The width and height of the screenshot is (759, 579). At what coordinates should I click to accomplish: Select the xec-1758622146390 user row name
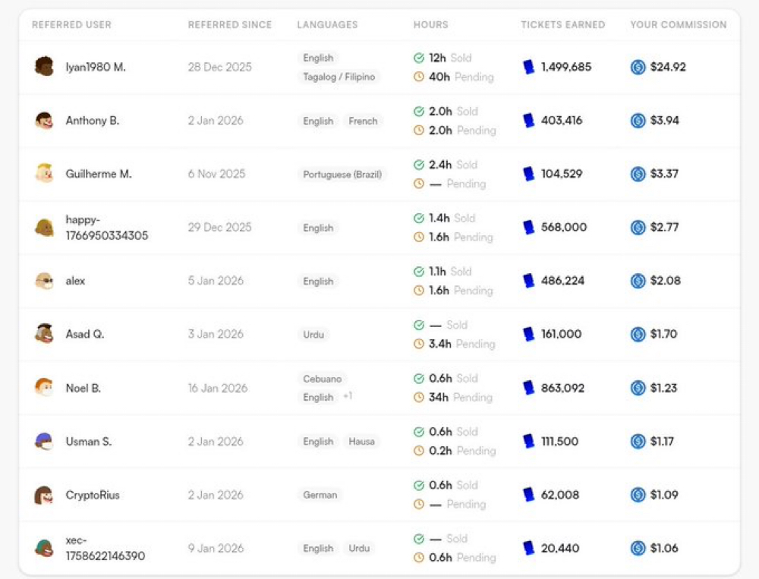tap(105, 548)
